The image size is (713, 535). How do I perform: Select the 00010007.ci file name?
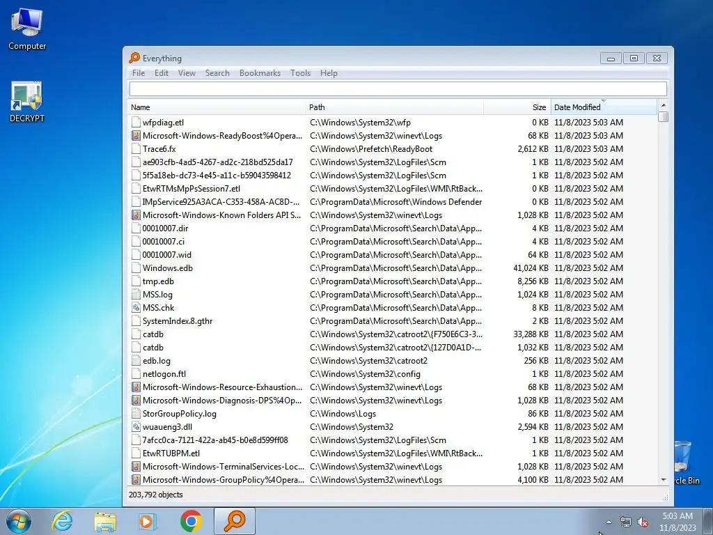tap(163, 242)
